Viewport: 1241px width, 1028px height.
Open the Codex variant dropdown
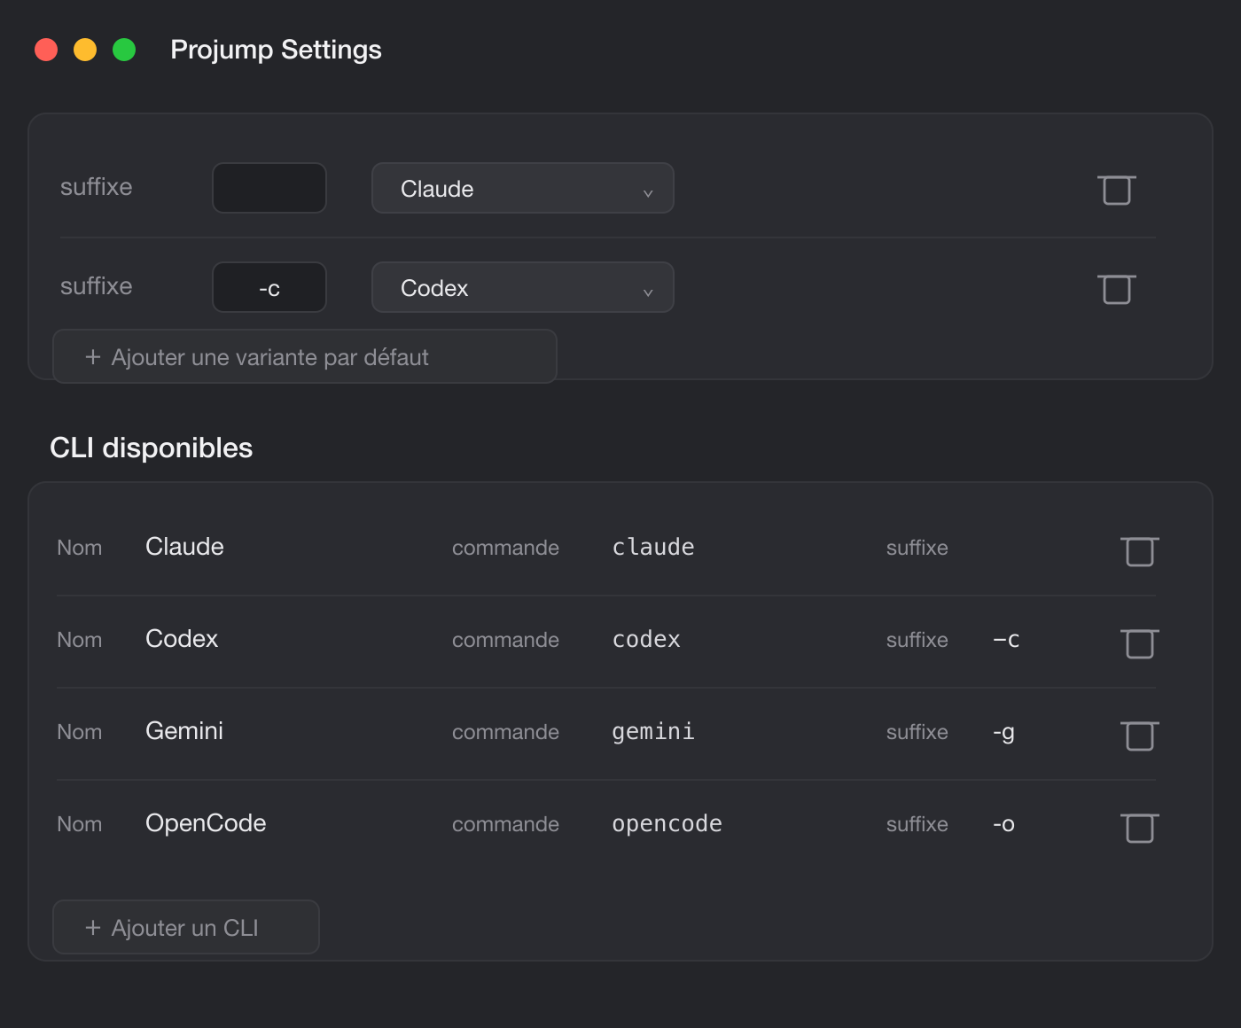tap(523, 287)
